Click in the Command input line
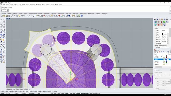The width and height of the screenshot is (171, 96). pyautogui.click(x=89, y=11)
